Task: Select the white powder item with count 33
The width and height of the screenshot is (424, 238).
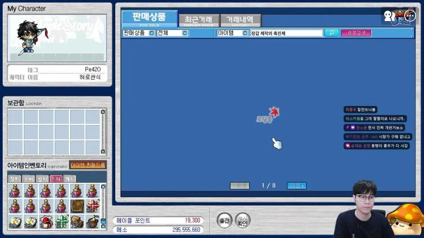Action: 30,222
